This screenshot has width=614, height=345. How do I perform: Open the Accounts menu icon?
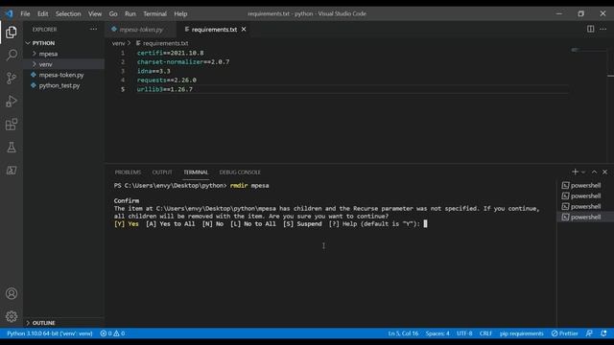[12, 293]
